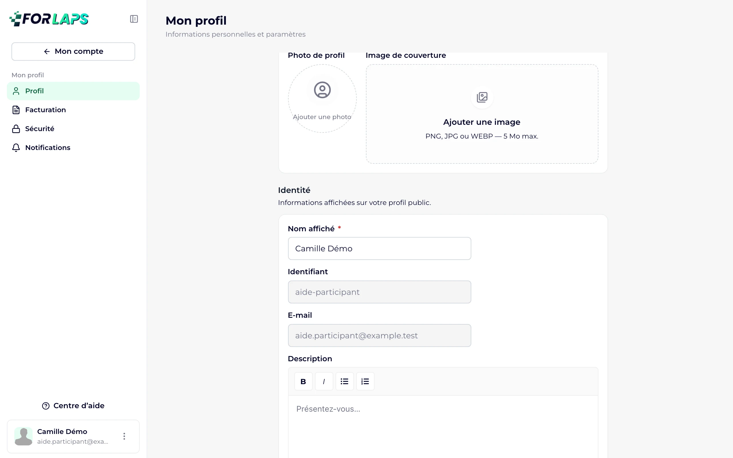Click the Identité section heading

[294, 190]
